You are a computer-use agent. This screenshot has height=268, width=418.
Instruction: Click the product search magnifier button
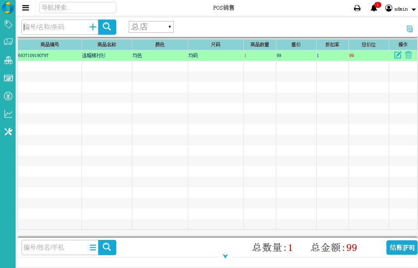(x=107, y=27)
